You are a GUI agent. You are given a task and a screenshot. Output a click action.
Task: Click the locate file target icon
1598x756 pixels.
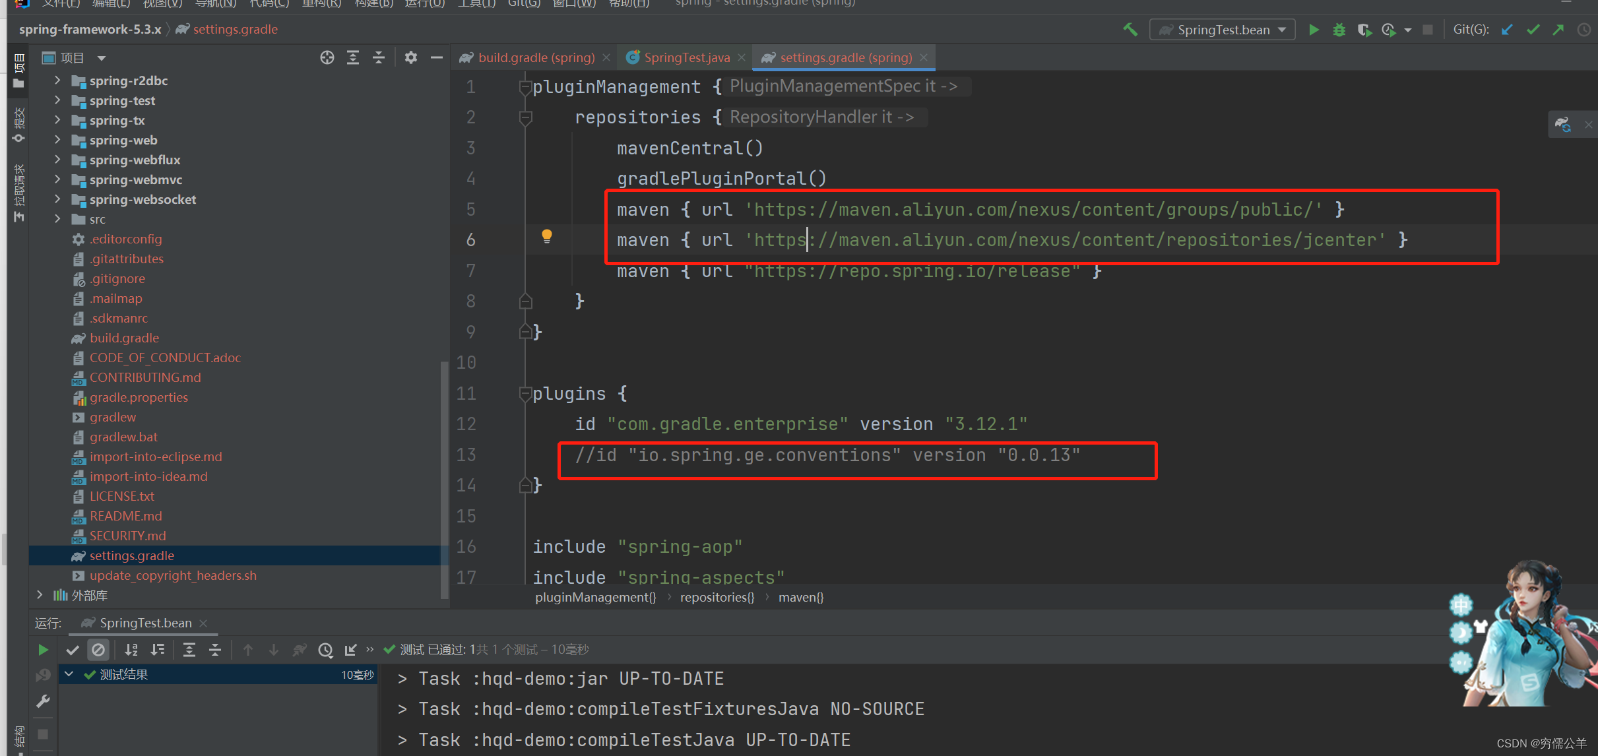[327, 58]
